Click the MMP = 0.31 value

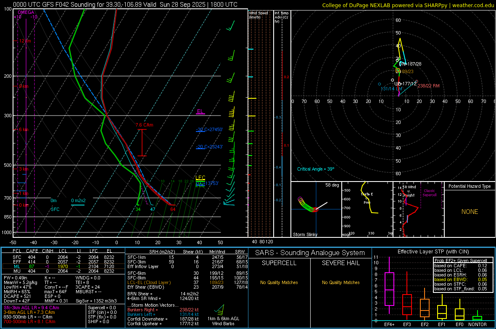click(x=56, y=301)
